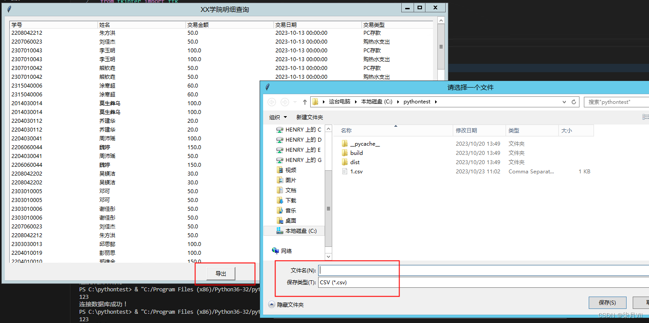
Task: Click 姓名 column header in query window
Action: [141, 25]
